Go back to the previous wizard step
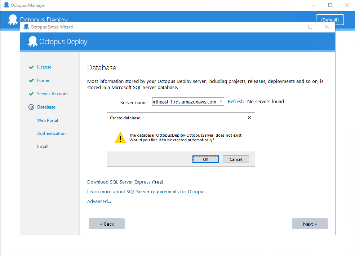The image size is (355, 256). click(x=107, y=224)
